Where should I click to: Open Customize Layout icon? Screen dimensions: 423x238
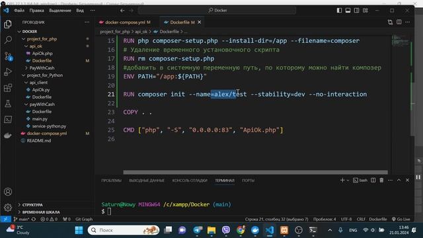pyautogui.click(x=365, y=11)
